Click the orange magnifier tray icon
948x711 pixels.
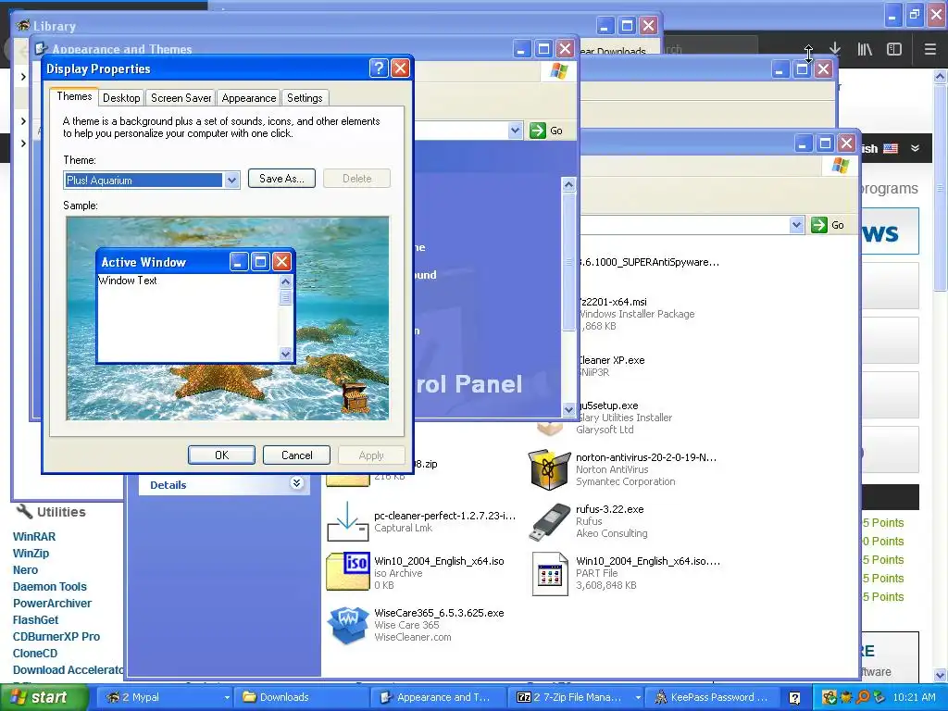point(863,697)
